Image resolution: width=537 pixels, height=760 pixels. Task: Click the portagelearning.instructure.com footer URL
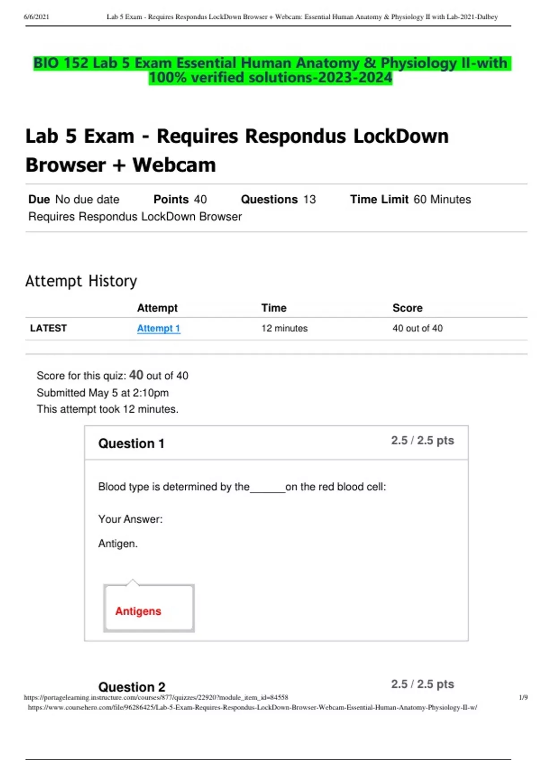click(156, 697)
